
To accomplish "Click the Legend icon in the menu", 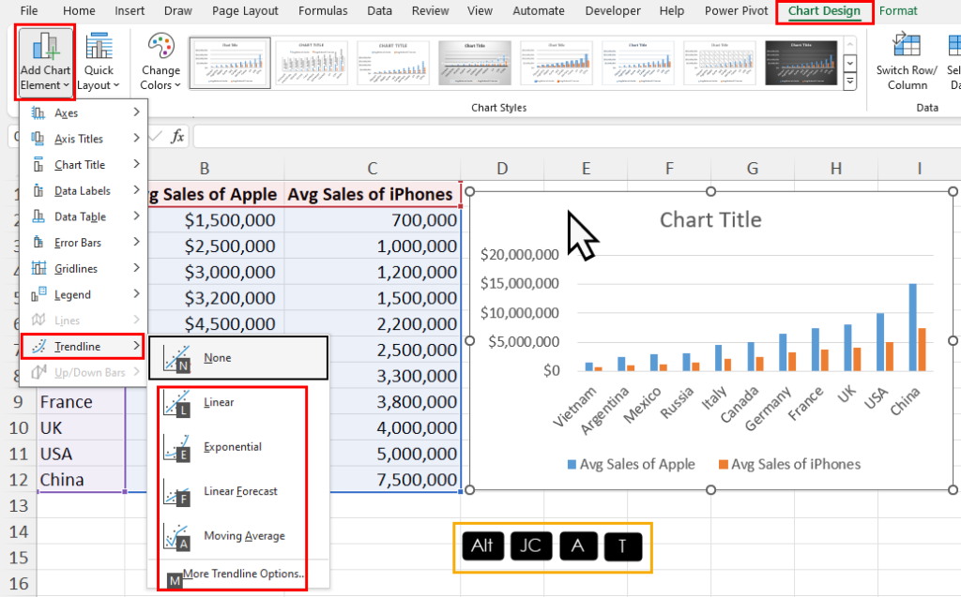I will pyautogui.click(x=38, y=294).
